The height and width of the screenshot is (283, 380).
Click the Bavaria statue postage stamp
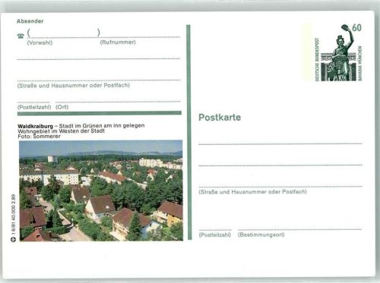[338, 52]
